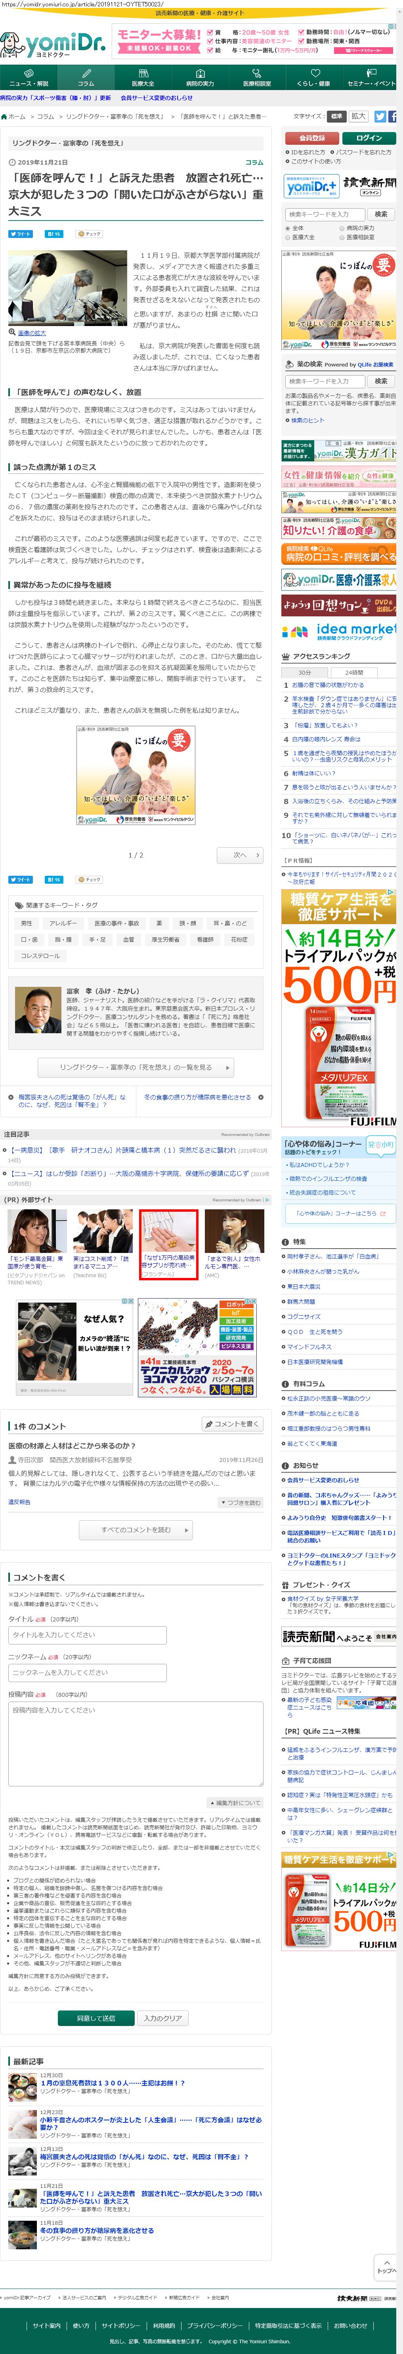Select the 医療の事件・事故 keyword tag

pyautogui.click(x=117, y=923)
